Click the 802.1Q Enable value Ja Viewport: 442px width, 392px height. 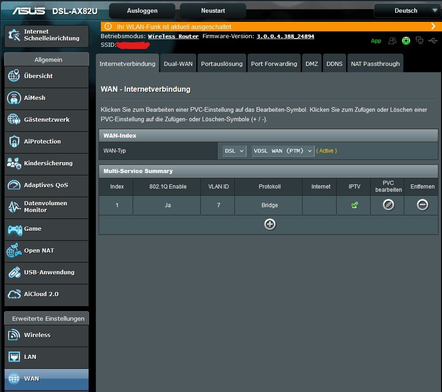pos(168,205)
